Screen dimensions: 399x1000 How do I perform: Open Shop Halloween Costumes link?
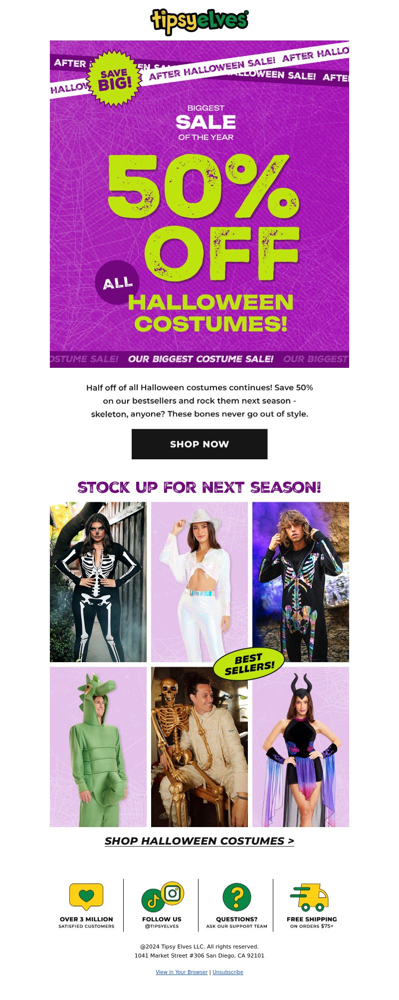tap(199, 841)
